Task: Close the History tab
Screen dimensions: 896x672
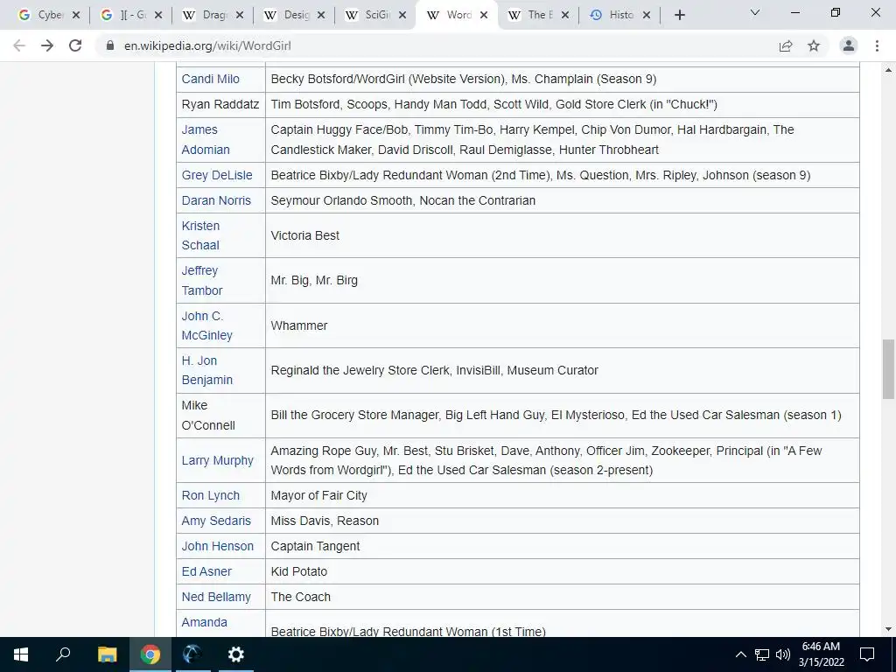Action: click(647, 16)
